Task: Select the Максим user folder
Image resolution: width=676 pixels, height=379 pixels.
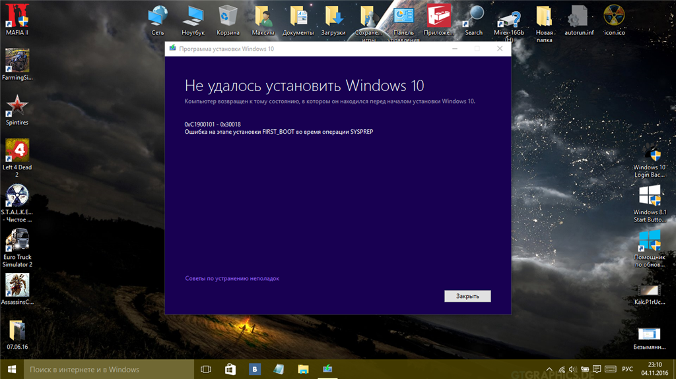Action: pyautogui.click(x=263, y=20)
